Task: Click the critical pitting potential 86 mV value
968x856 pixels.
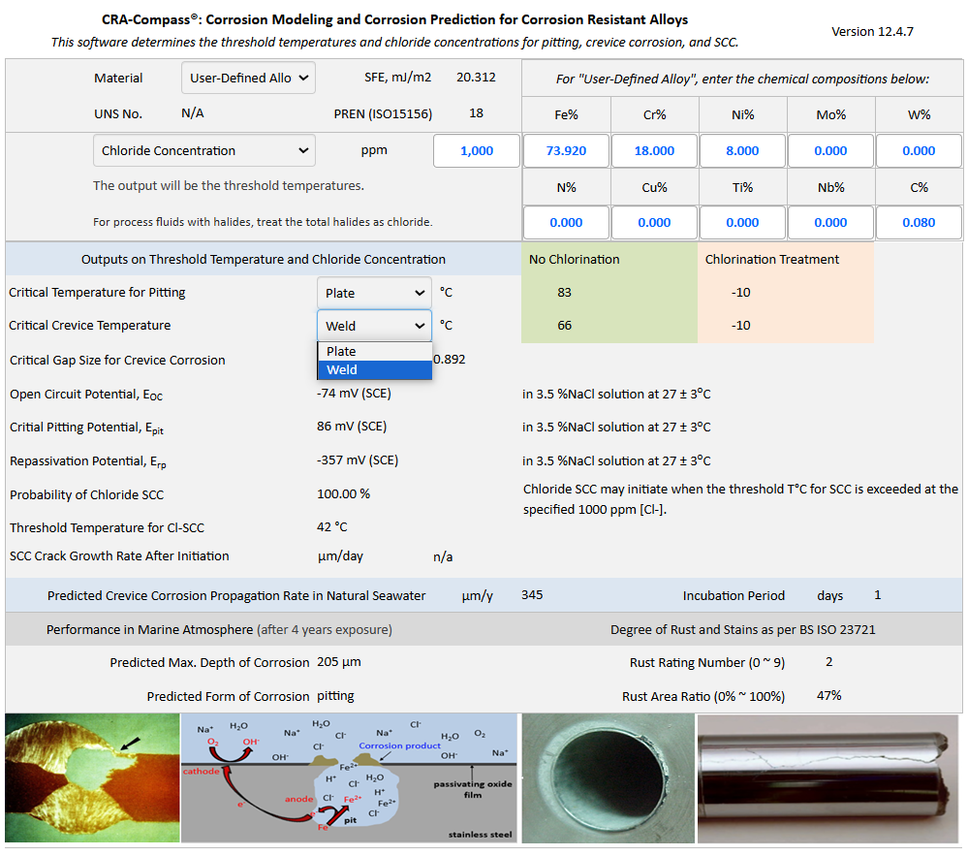Action: pyautogui.click(x=352, y=427)
